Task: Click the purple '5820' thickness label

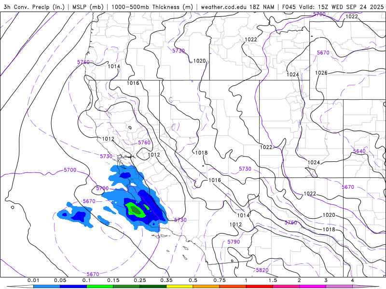Action: (262, 270)
